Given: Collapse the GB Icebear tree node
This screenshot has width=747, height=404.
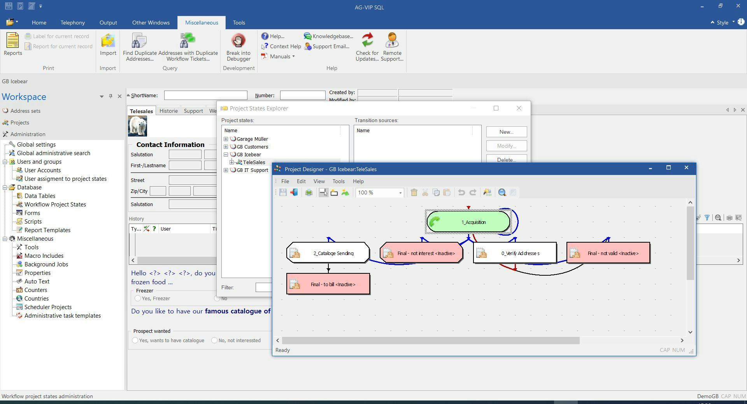Looking at the screenshot, I should point(226,154).
